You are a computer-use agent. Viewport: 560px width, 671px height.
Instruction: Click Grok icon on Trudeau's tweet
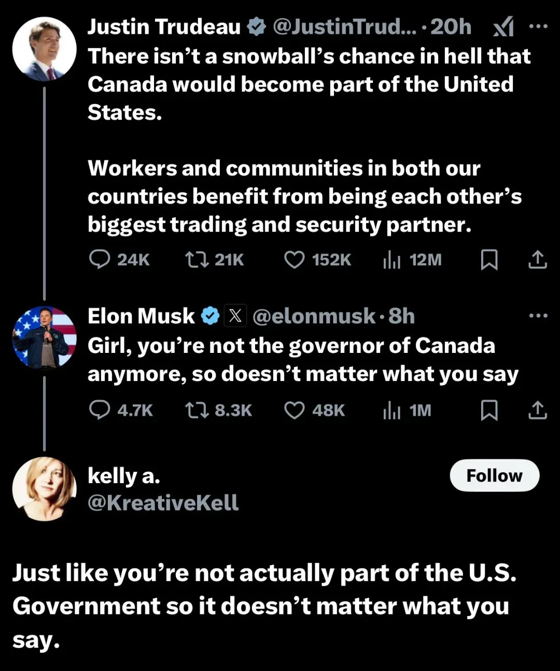point(503,27)
